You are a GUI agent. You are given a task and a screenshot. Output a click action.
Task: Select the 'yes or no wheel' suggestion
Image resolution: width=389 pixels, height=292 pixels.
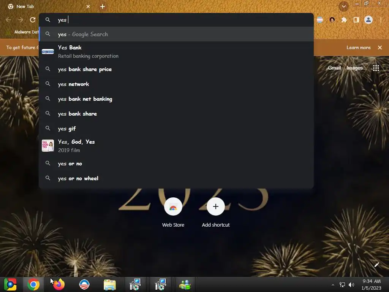click(x=176, y=178)
